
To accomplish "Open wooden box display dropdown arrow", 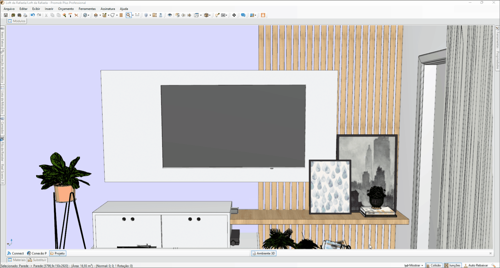I will click(x=210, y=15).
